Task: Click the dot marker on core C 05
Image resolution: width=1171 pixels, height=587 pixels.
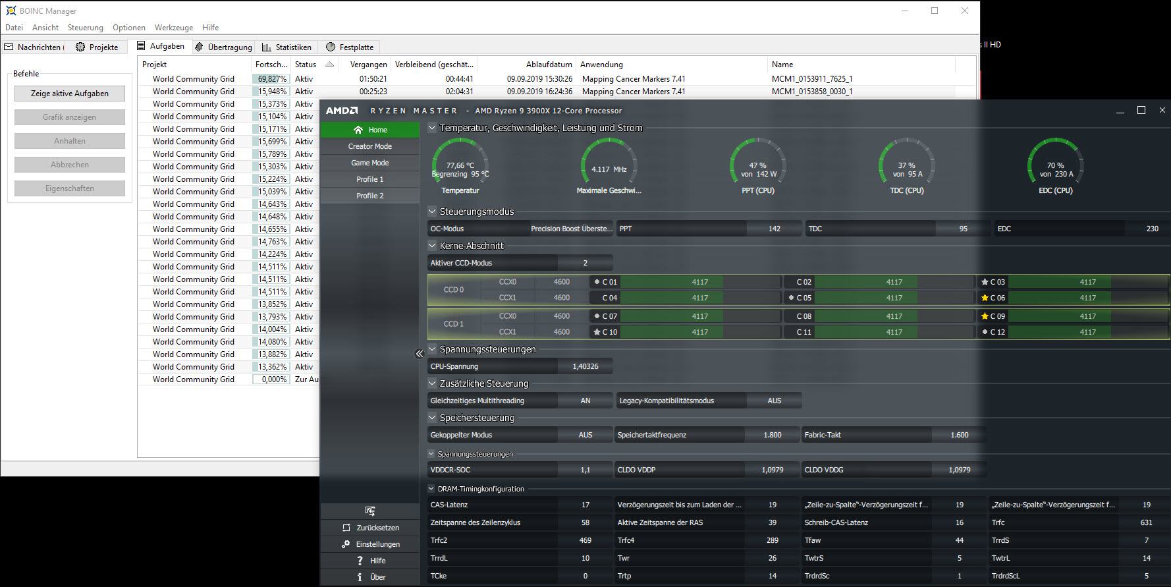Action: click(791, 298)
